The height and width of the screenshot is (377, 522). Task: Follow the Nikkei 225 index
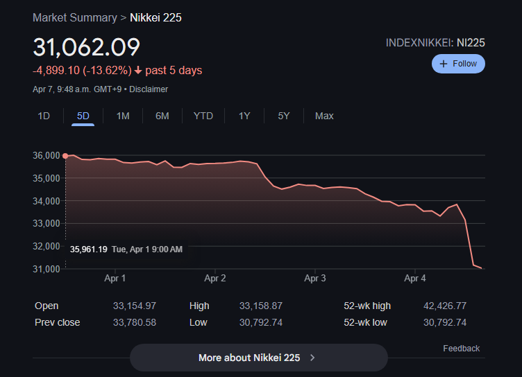(458, 64)
